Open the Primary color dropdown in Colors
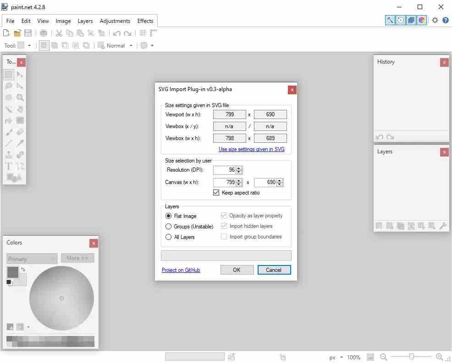 coord(32,259)
